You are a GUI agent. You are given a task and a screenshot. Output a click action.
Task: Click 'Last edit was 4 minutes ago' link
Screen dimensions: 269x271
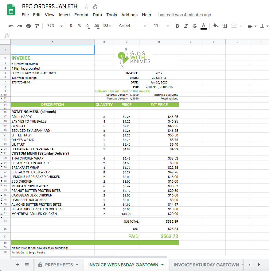coord(184,15)
